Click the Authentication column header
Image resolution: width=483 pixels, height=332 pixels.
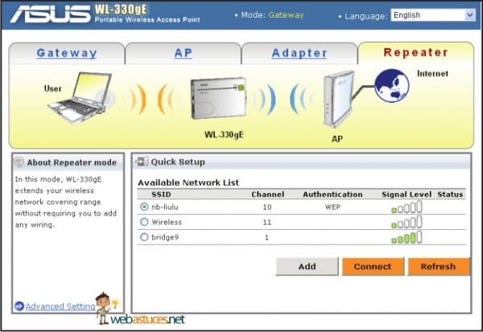point(332,195)
